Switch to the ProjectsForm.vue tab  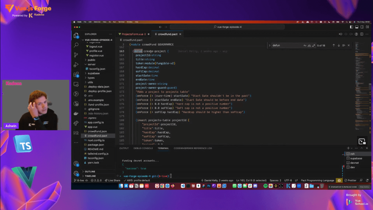point(133,34)
